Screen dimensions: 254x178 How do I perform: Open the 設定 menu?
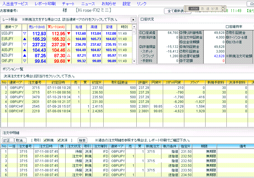point(126,4)
